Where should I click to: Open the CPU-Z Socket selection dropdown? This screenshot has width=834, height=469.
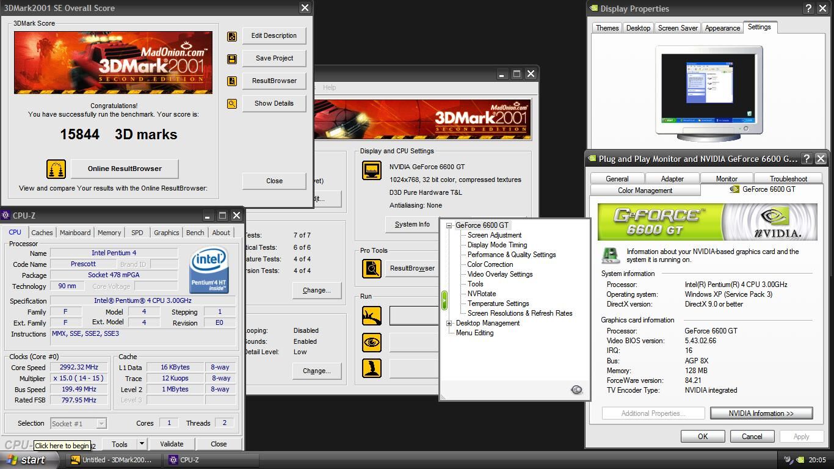(101, 423)
